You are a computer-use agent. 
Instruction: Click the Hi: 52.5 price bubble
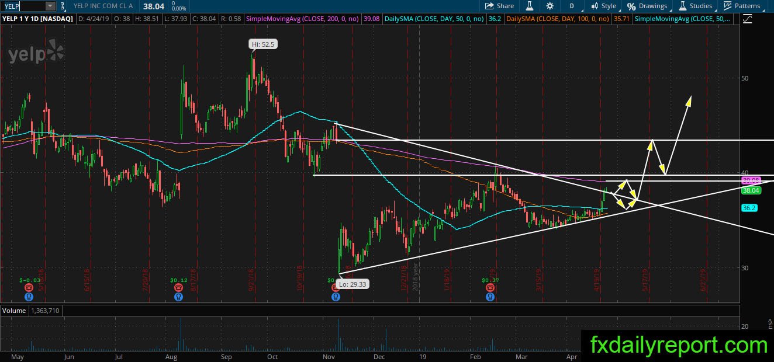(x=262, y=44)
